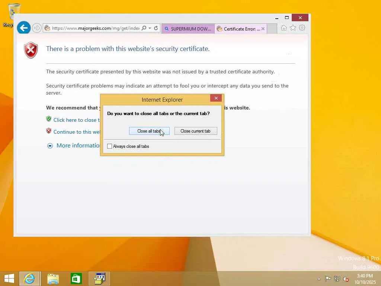Dismiss the Internet Explorer dialog with its X
Viewport: 381px width, 286px height.
coord(216,98)
